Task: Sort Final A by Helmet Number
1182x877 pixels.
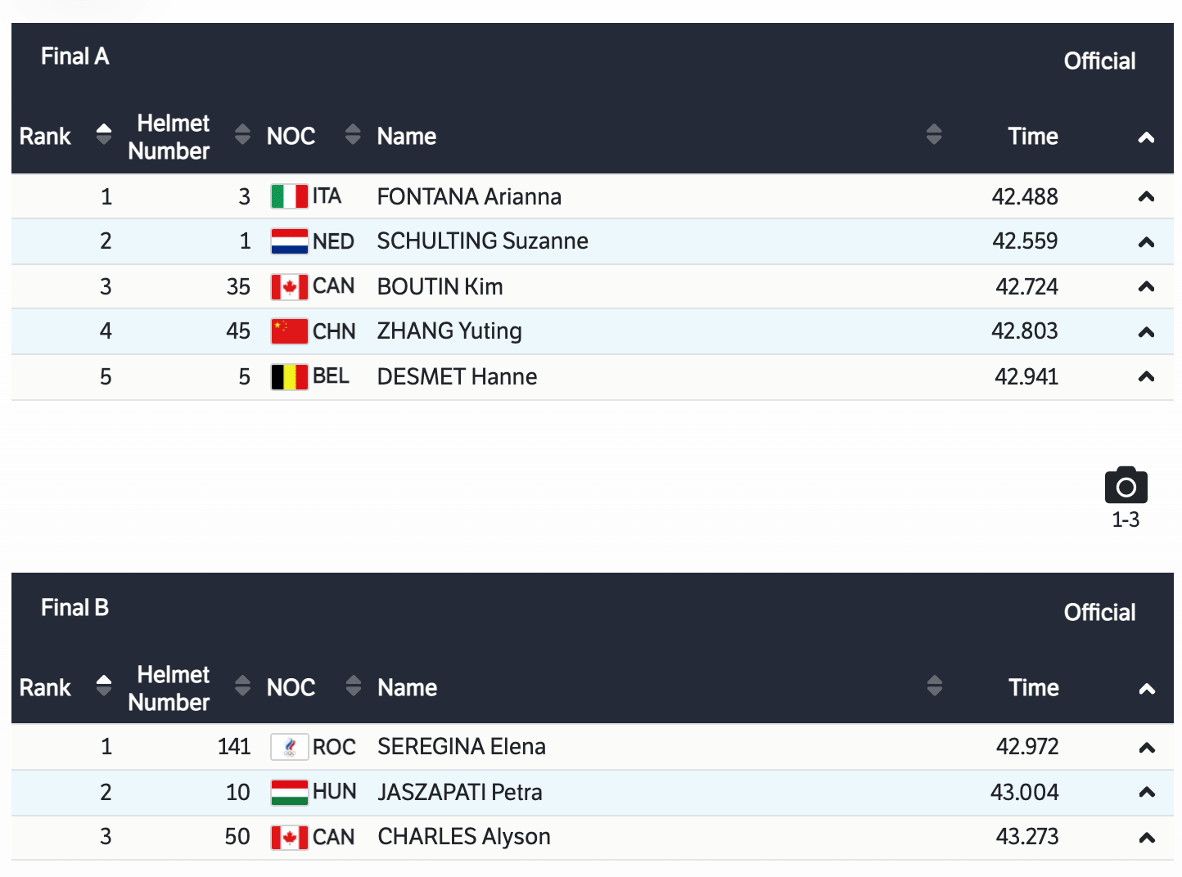Action: pos(242,134)
